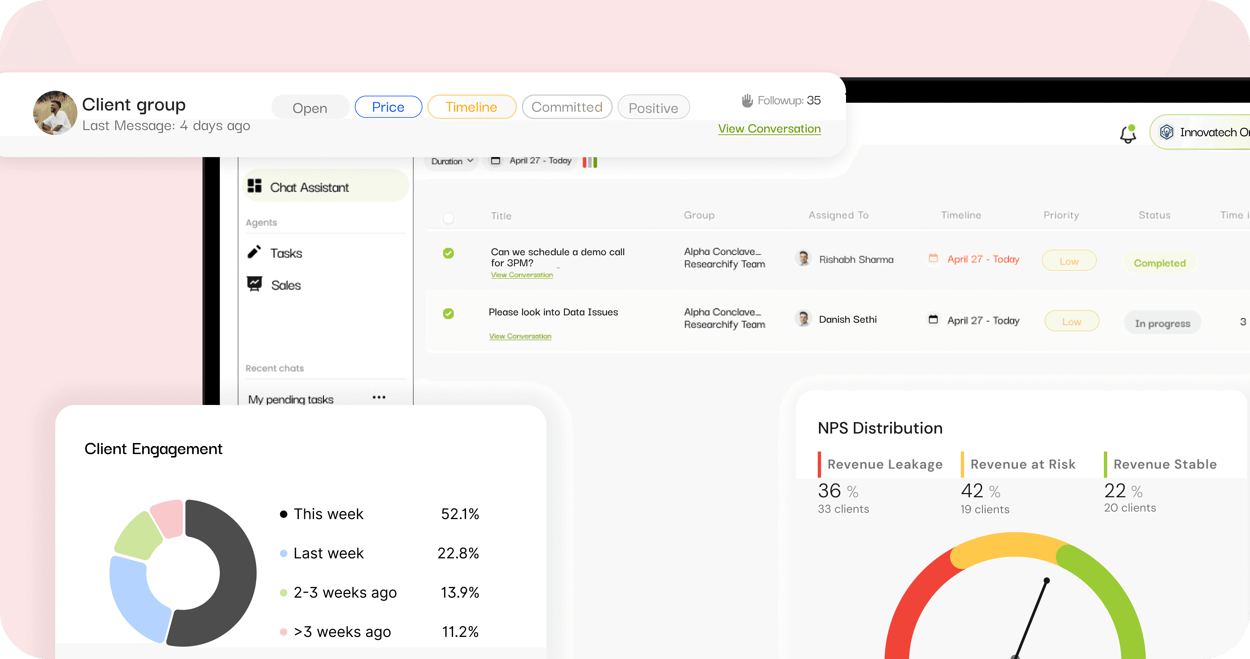Select the Timeline tag filter
This screenshot has width=1250, height=659.
click(471, 107)
